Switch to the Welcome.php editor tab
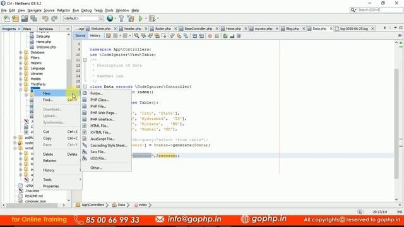404x227 pixels. pos(100,28)
